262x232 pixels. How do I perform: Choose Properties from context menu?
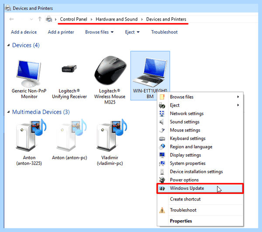click(200, 221)
